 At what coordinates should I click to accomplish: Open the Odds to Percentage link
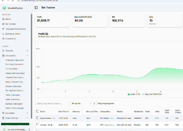click(x=15, y=108)
